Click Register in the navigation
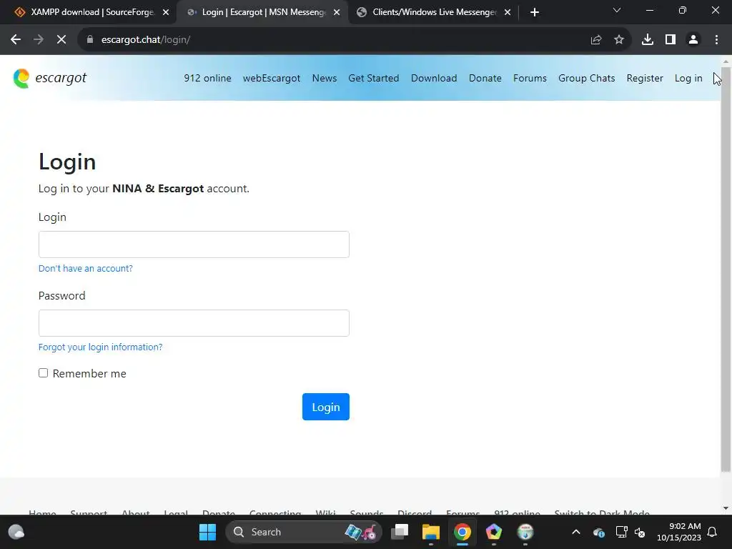This screenshot has height=549, width=732. pyautogui.click(x=645, y=79)
